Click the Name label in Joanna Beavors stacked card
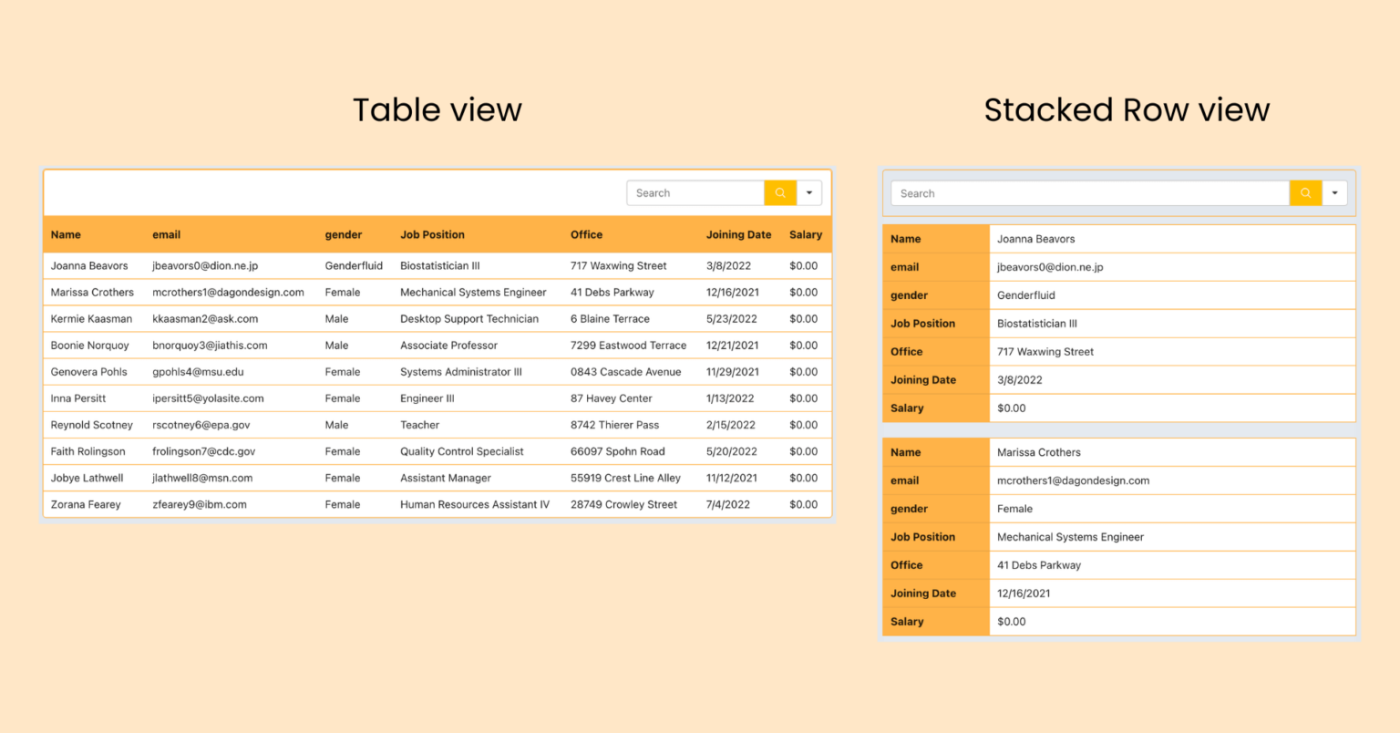Image resolution: width=1400 pixels, height=733 pixels. [x=905, y=238]
